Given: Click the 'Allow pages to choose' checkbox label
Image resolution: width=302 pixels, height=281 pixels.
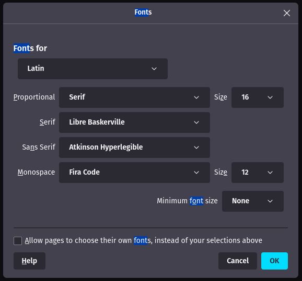Looking at the screenshot, I should pos(144,240).
